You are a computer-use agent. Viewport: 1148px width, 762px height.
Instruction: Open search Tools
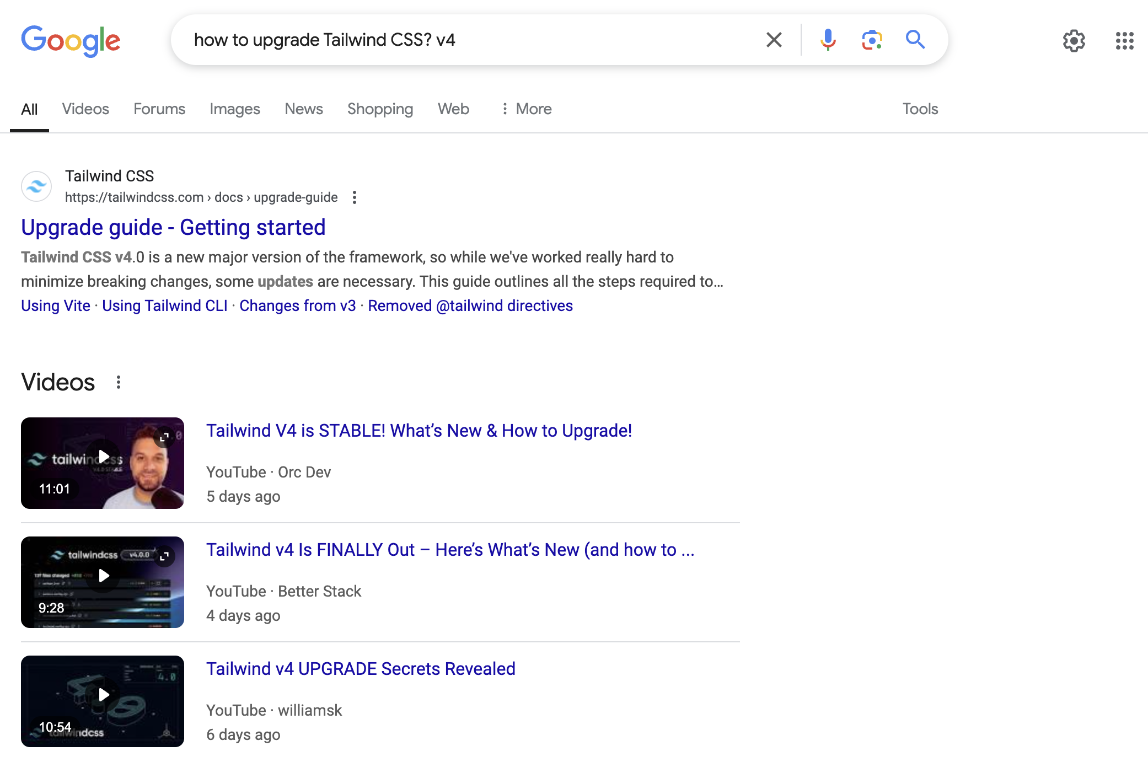click(920, 109)
